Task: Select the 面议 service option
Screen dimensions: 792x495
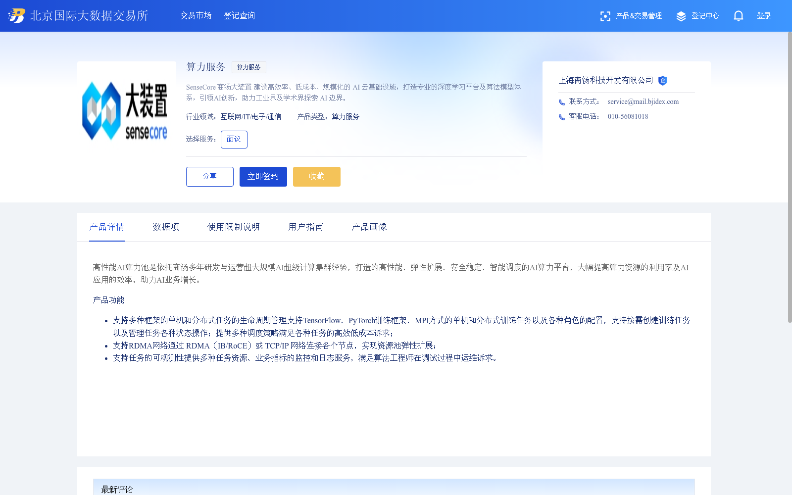Action: (x=234, y=140)
